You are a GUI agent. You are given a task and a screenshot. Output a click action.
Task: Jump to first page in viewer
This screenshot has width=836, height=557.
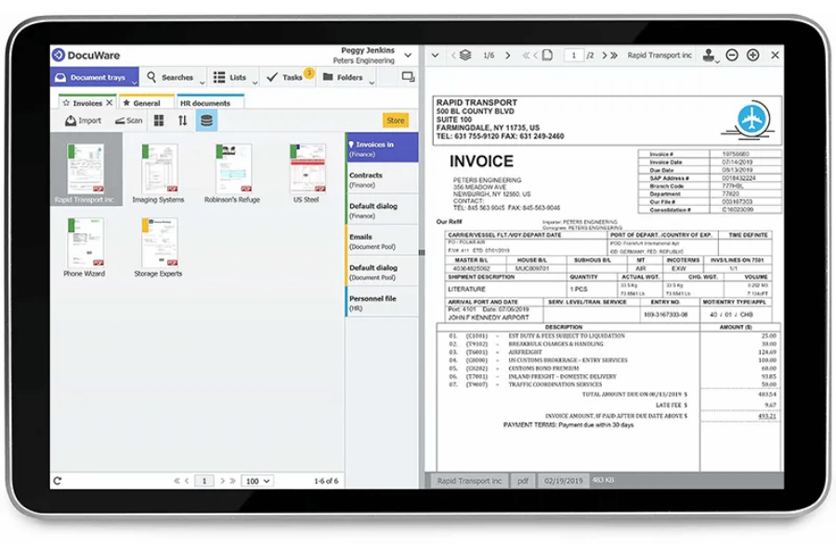pyautogui.click(x=526, y=55)
